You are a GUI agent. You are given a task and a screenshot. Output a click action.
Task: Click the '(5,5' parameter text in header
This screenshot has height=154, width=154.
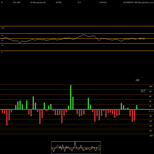(79, 2)
